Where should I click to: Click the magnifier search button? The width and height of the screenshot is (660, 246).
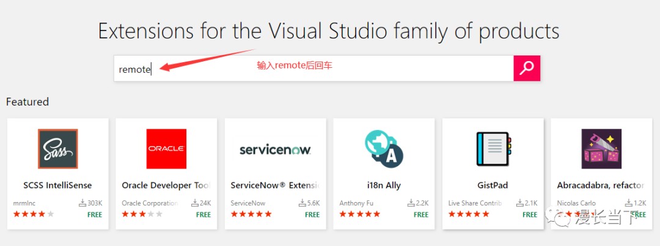point(527,68)
